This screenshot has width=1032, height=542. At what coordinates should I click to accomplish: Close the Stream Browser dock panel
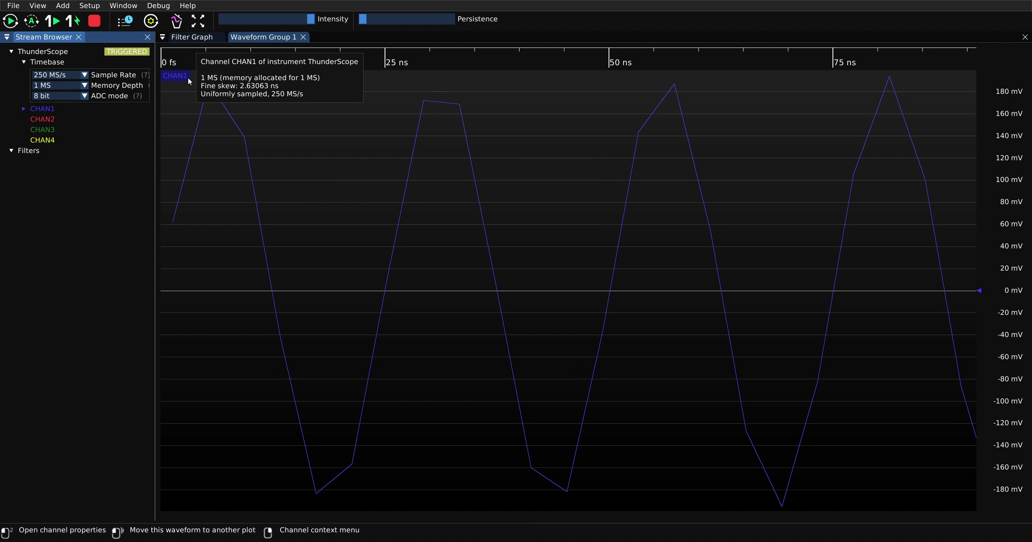click(148, 37)
